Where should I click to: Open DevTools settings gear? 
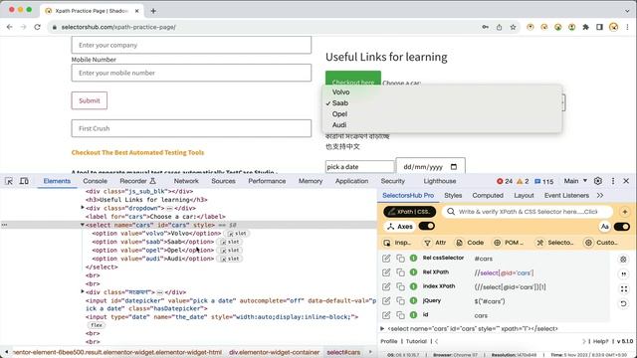coord(598,181)
